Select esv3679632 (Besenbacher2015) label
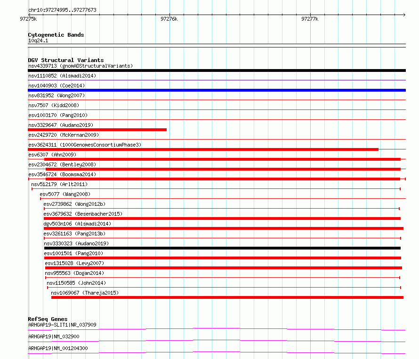Viewport: 419px width, 359px height. tap(83, 214)
